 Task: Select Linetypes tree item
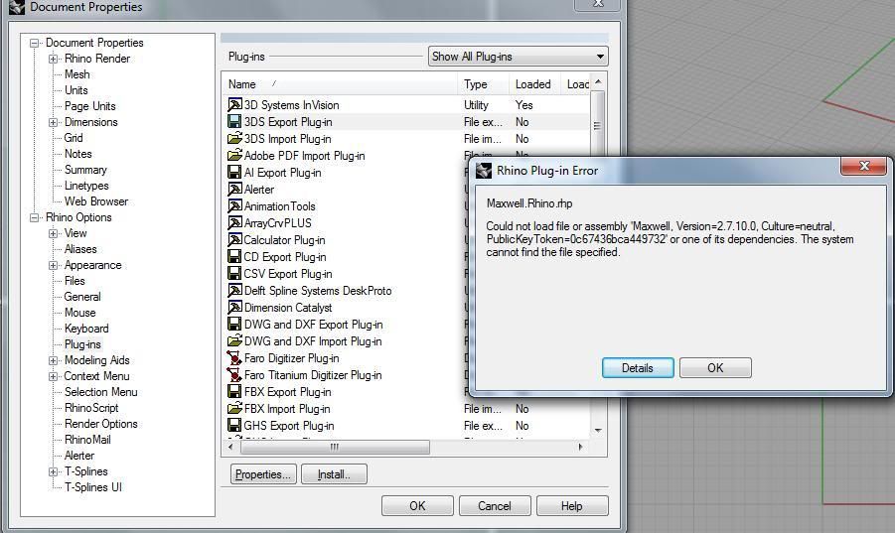[86, 186]
